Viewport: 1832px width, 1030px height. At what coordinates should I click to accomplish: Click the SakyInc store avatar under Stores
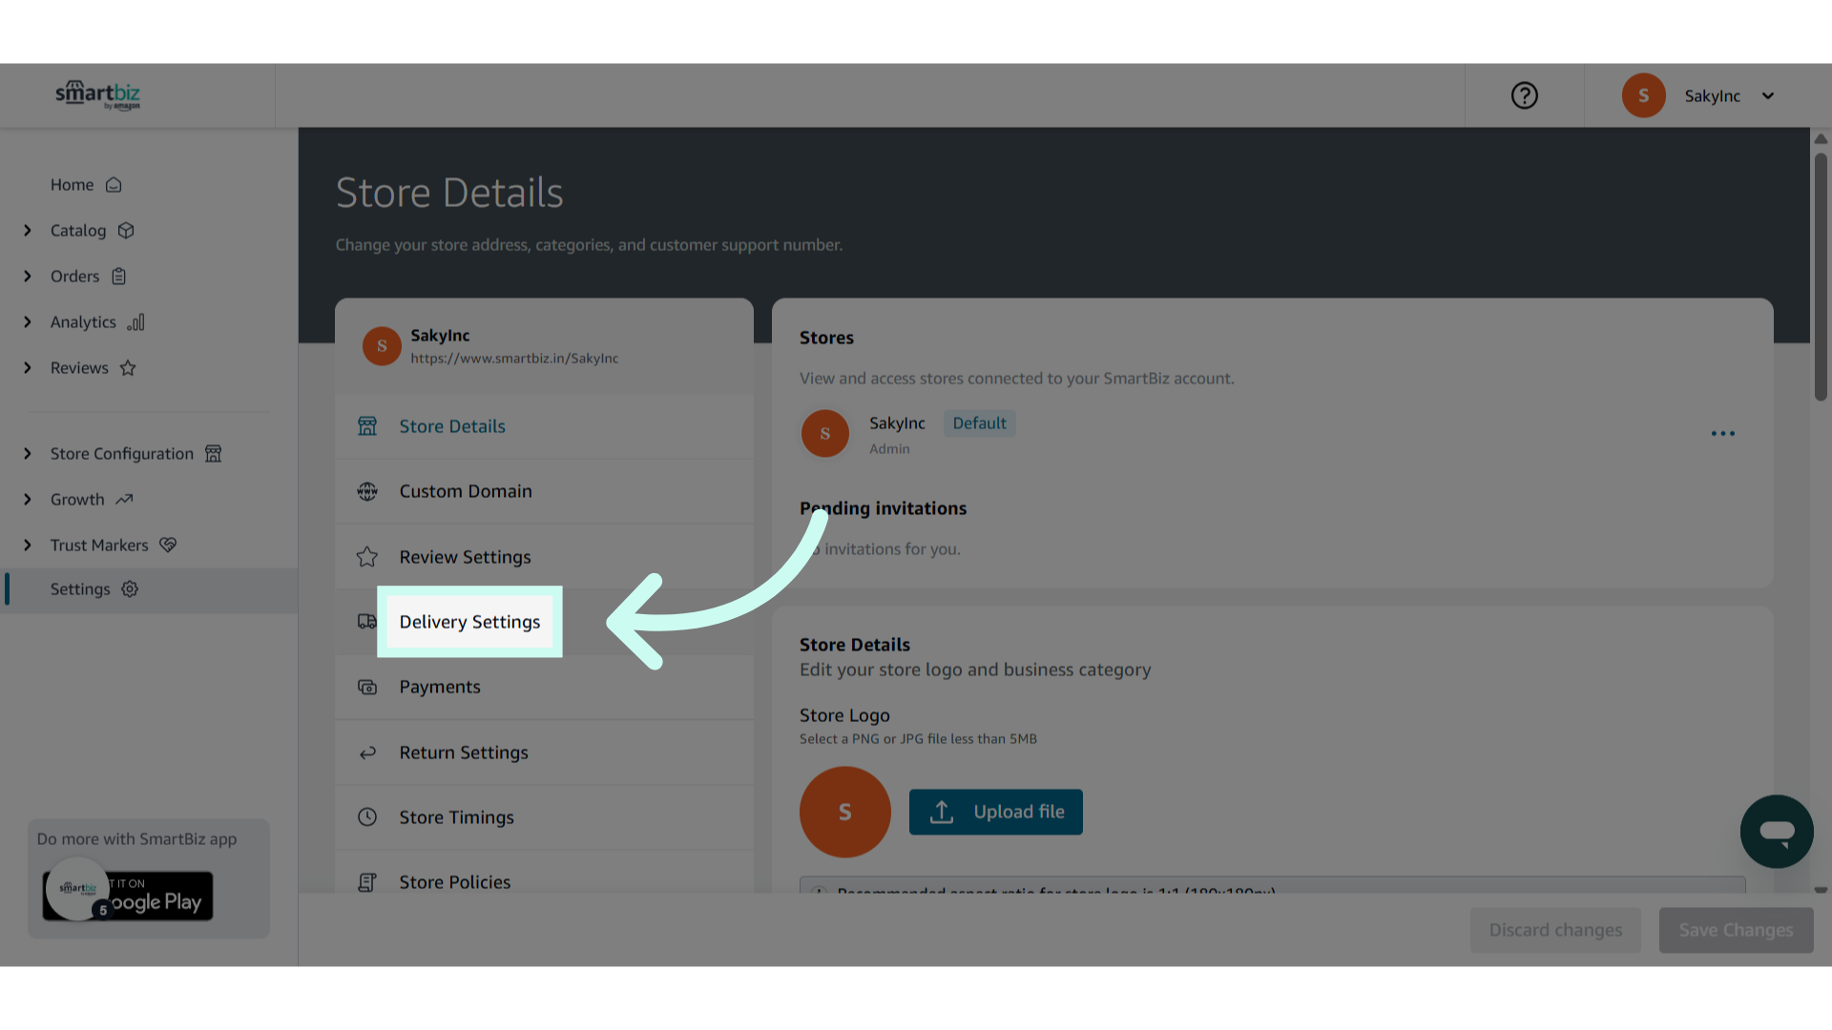(x=825, y=434)
